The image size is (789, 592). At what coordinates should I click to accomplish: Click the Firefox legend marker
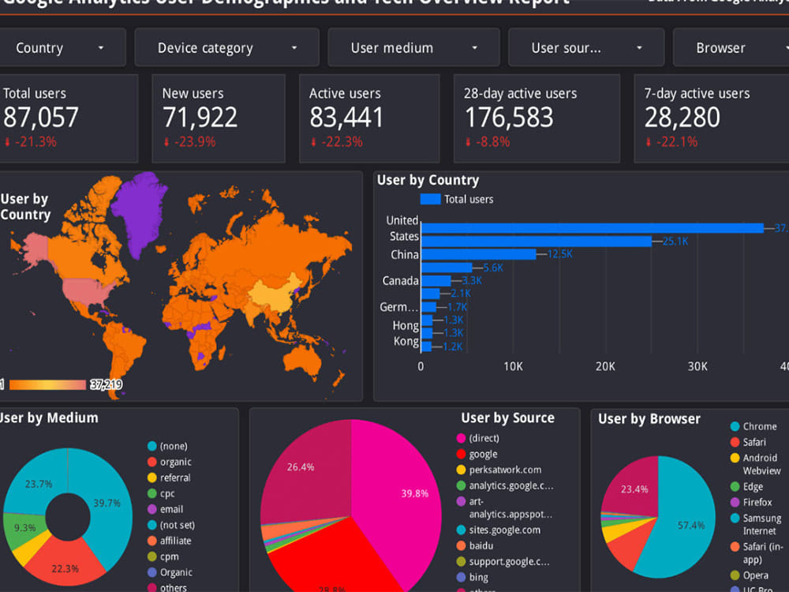pyautogui.click(x=734, y=502)
